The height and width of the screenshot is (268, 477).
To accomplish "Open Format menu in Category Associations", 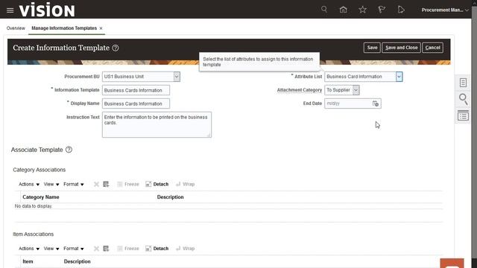I will (73, 184).
